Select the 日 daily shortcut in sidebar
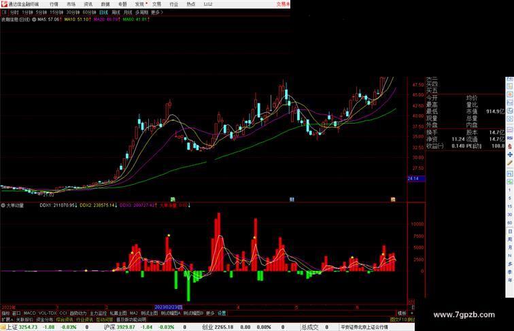514x331 pixels. [x=510, y=231]
